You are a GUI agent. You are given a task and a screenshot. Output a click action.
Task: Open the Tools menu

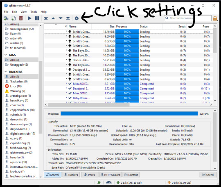click(34, 12)
